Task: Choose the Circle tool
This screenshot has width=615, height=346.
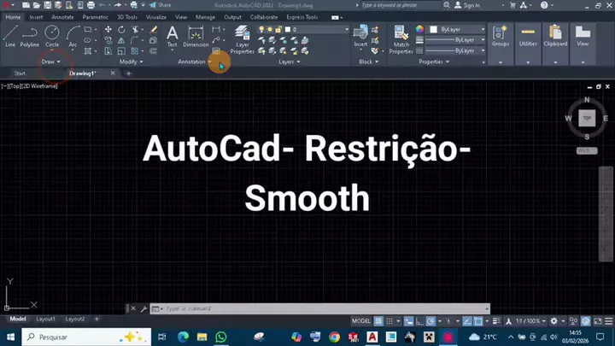Action: [x=52, y=36]
